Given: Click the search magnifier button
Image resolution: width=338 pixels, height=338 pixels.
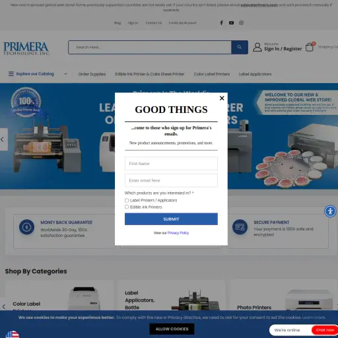Looking at the screenshot, I should pyautogui.click(x=240, y=47).
